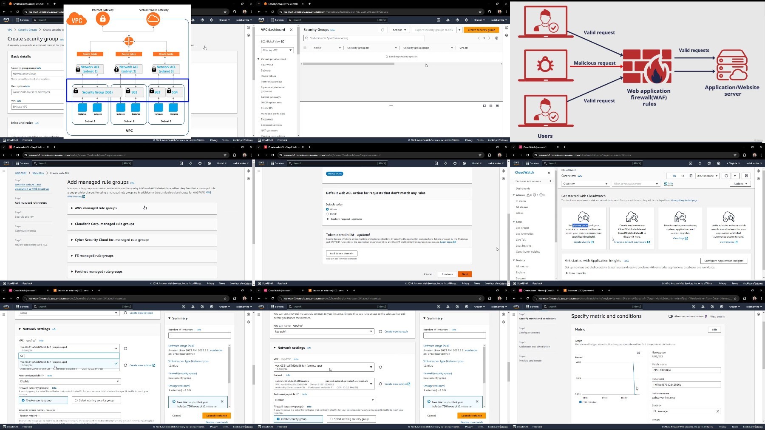Refresh the Security Groups list

[x=382, y=30]
